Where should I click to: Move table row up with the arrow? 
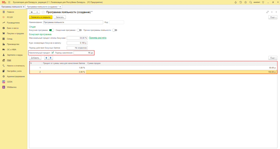[46, 58]
